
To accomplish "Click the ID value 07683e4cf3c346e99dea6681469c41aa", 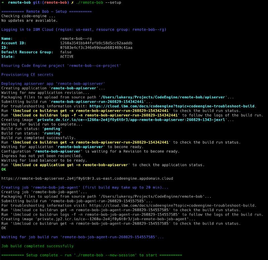I will (x=96, y=48).
